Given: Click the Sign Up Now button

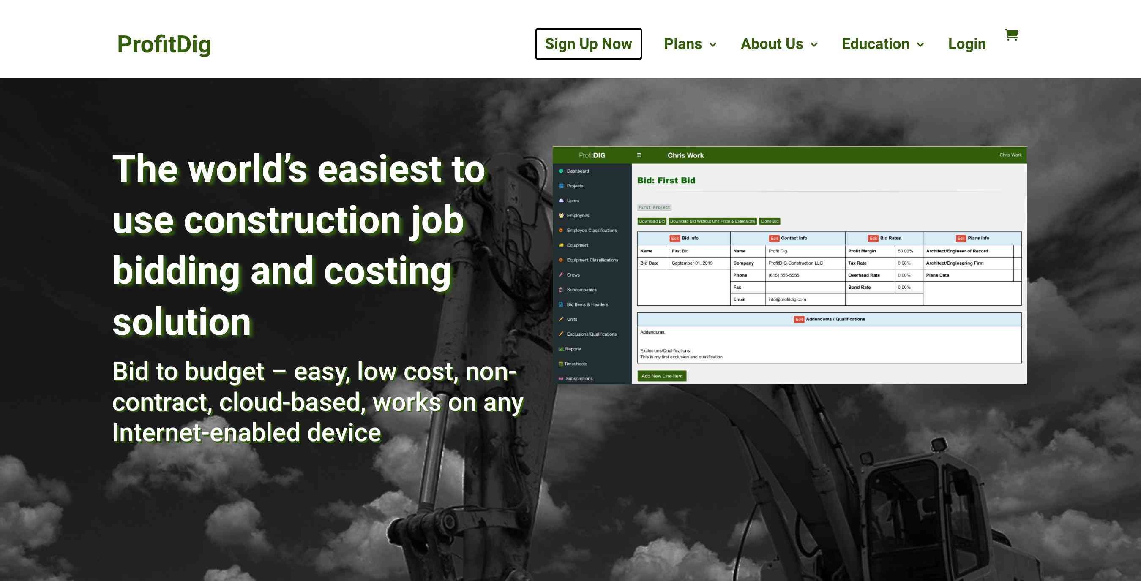Looking at the screenshot, I should (x=588, y=44).
